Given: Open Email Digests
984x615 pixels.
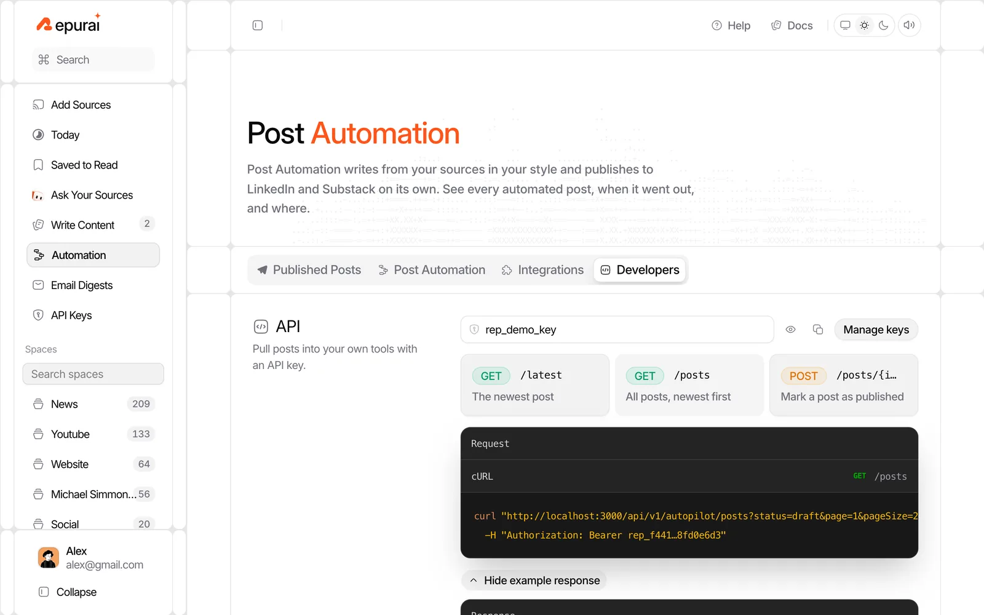Looking at the screenshot, I should pyautogui.click(x=93, y=285).
